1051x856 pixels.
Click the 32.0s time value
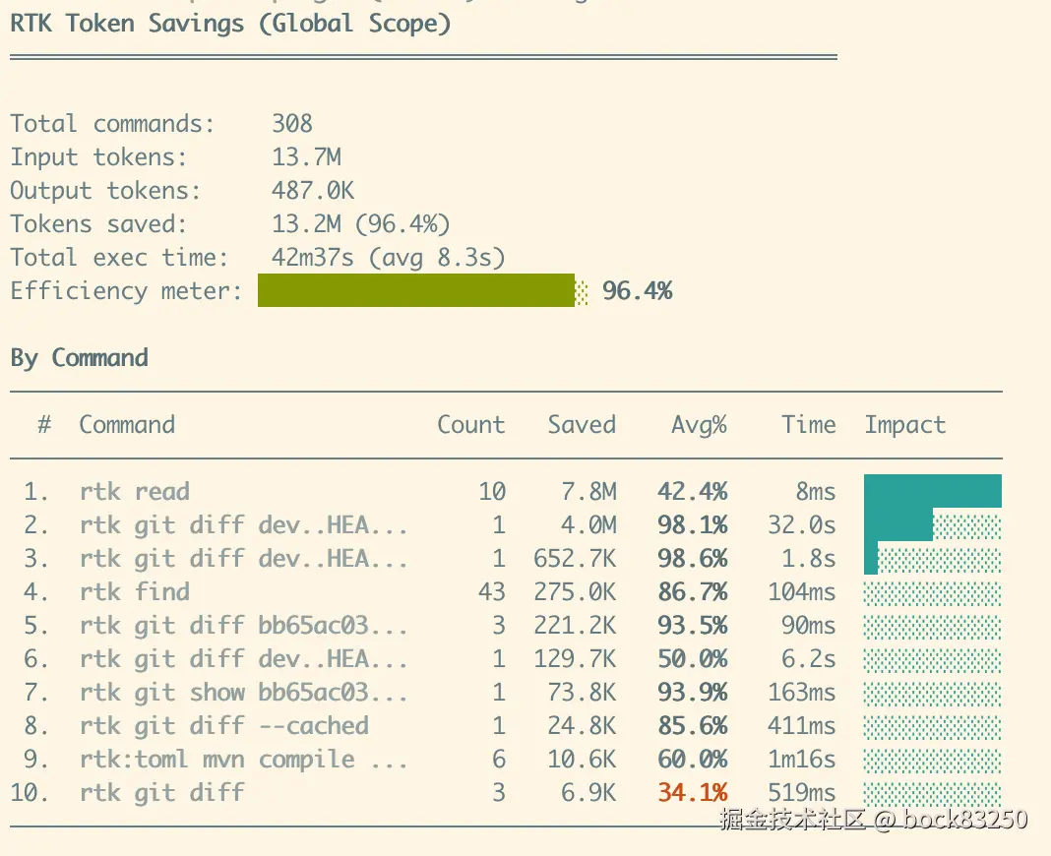click(x=802, y=524)
